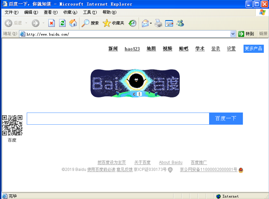Stop page loading with the red X icon
Screen dimensions: 269x199
[52, 23]
